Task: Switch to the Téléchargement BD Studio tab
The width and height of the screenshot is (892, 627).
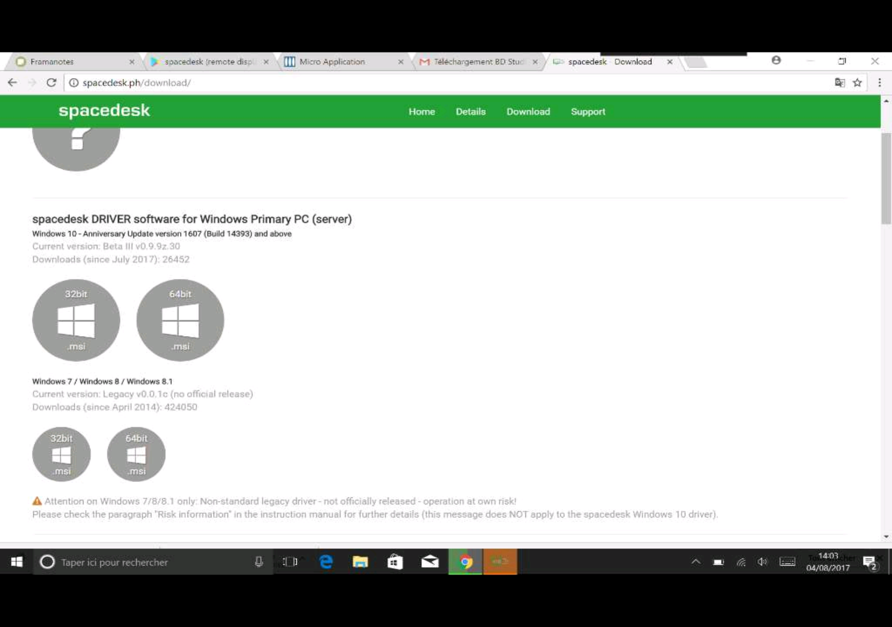Action: click(x=479, y=62)
